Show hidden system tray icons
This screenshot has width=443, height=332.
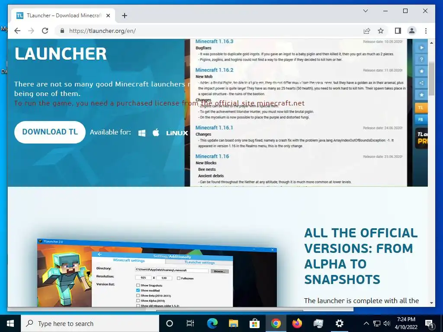click(366, 323)
